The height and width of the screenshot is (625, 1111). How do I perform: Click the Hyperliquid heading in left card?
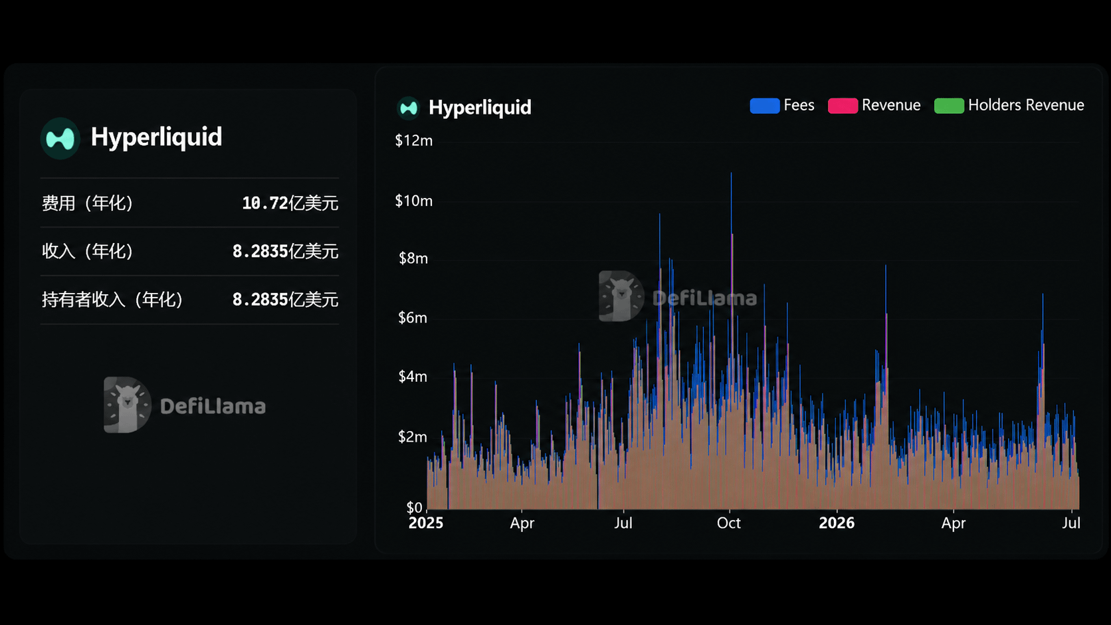[156, 137]
